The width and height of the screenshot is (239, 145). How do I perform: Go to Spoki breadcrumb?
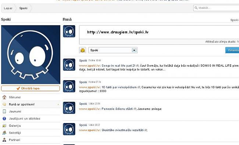coord(23,8)
